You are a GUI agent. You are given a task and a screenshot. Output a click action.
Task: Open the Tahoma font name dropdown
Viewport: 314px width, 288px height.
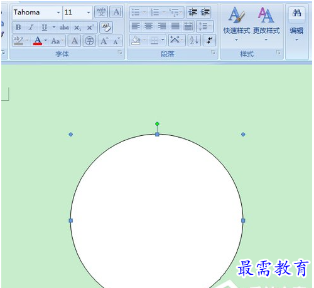click(58, 13)
